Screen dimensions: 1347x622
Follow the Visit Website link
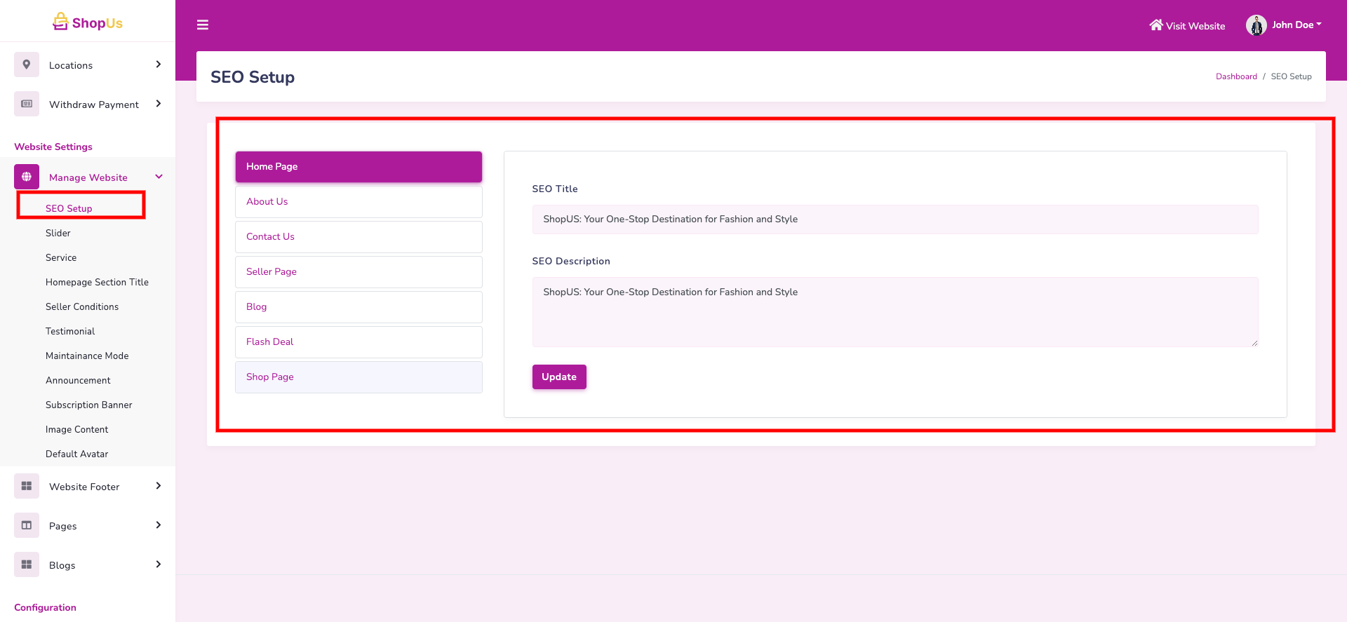[x=1187, y=26]
